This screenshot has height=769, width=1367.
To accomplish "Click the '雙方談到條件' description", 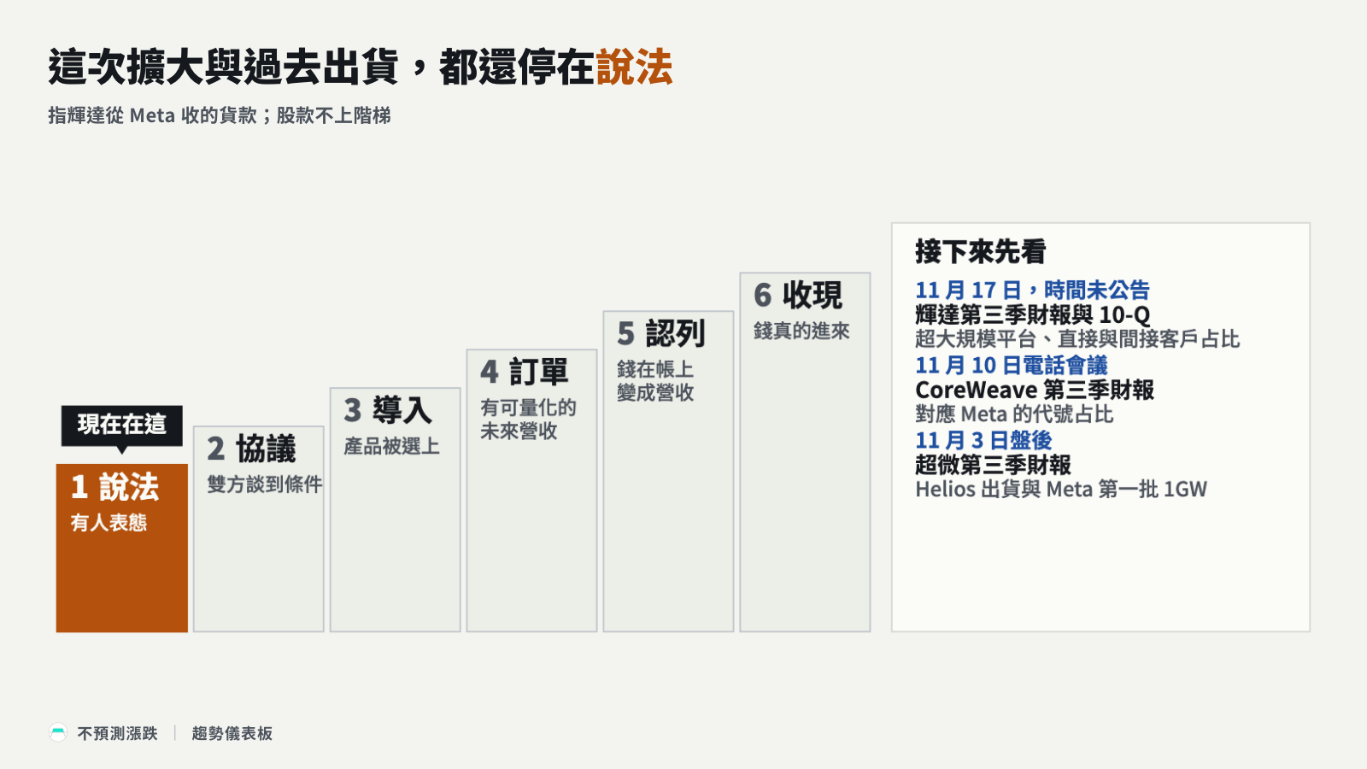I will tap(265, 484).
